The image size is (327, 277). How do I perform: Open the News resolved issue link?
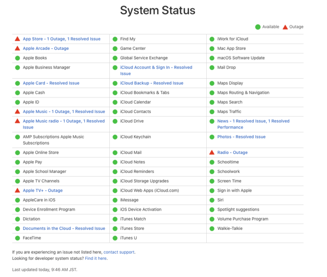253,124
